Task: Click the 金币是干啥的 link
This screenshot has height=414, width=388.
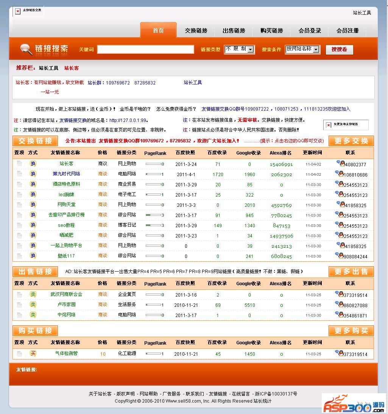Action: click(x=135, y=109)
